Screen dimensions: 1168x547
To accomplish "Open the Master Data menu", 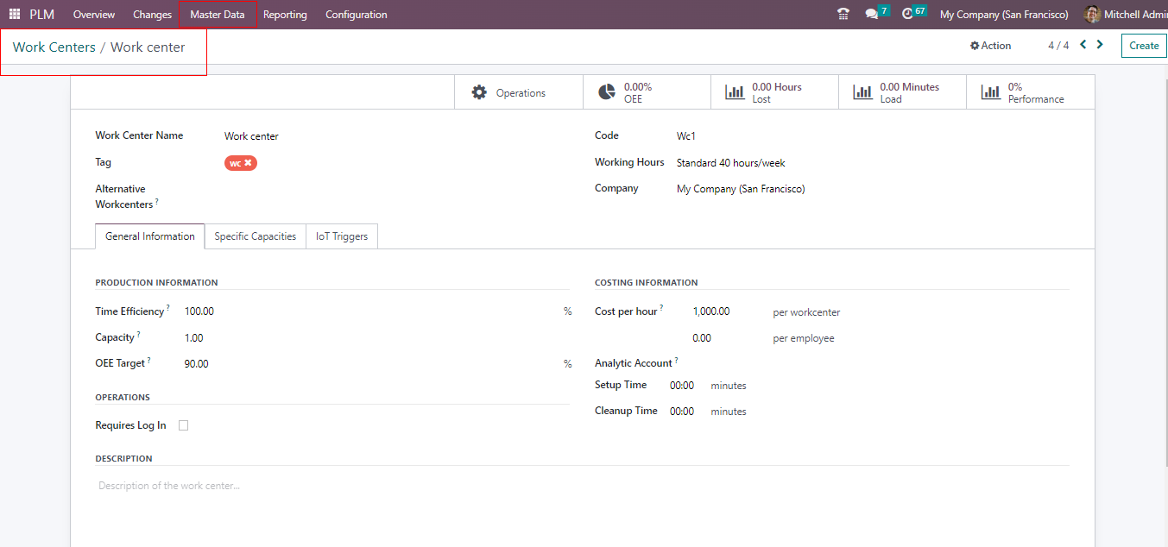I will tap(218, 15).
